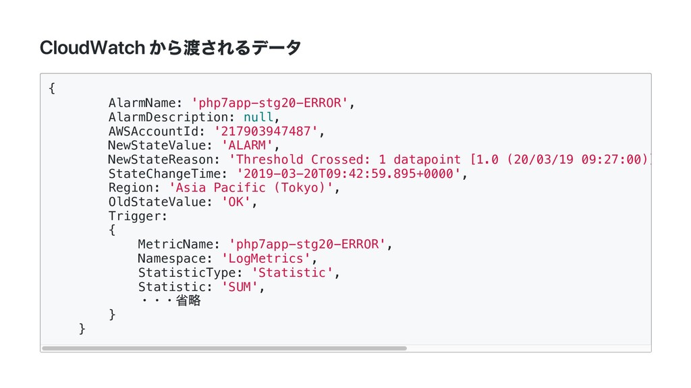
Task: Click the Region value 'Asia Pacific (Tokyo)'
Action: click(x=251, y=187)
